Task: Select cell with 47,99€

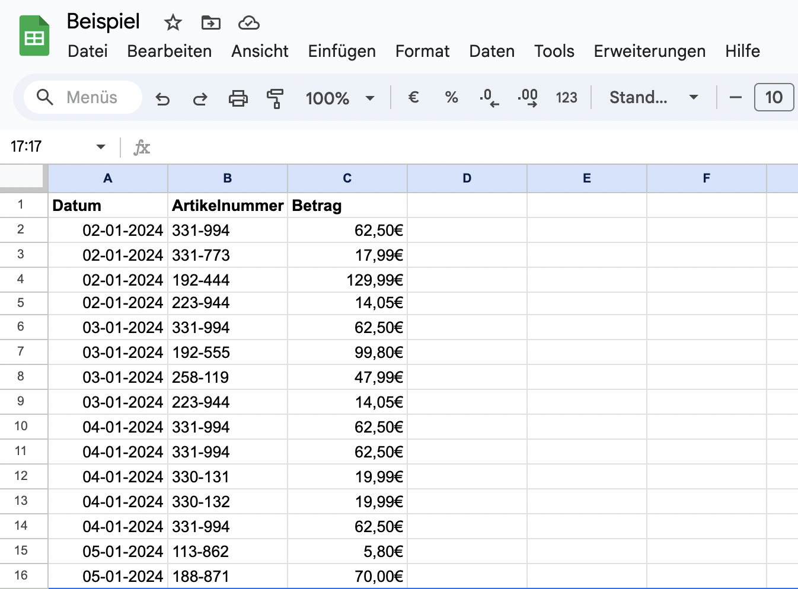Action: [347, 377]
